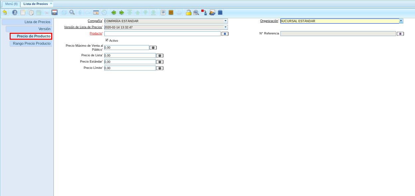415x196 pixels.
Task: Open Lista de Precios sidebar tab
Action: 27,22
